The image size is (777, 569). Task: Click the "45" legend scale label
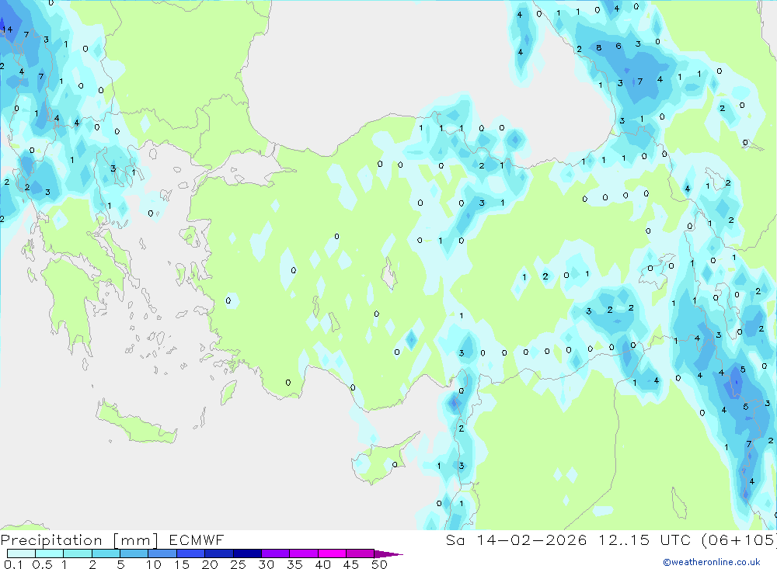[x=351, y=564]
